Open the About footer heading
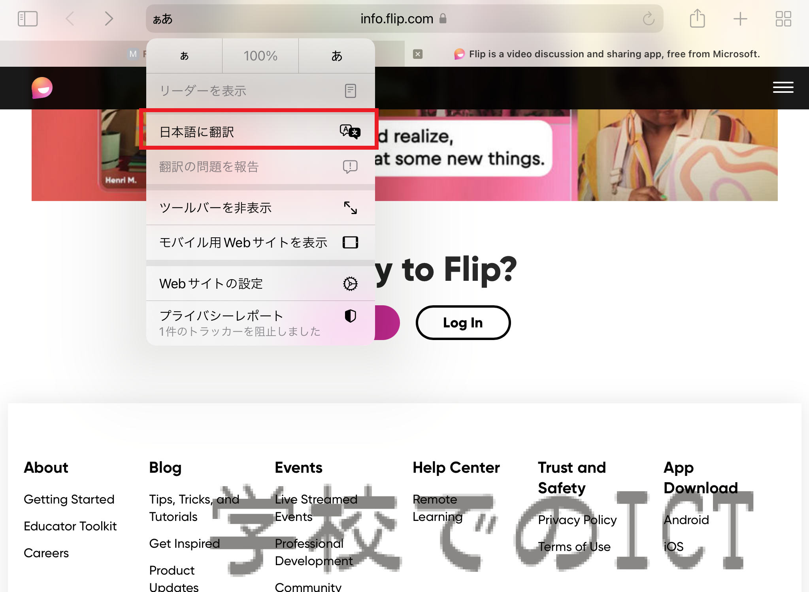 [46, 468]
